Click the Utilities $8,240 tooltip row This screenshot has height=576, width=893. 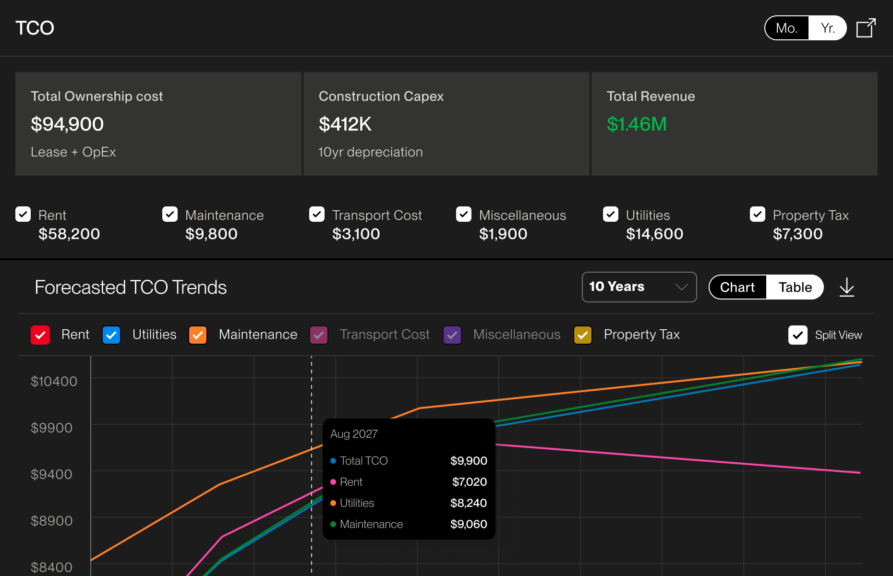point(409,503)
